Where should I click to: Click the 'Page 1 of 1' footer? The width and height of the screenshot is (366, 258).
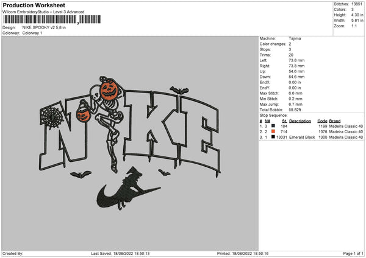click(353, 253)
